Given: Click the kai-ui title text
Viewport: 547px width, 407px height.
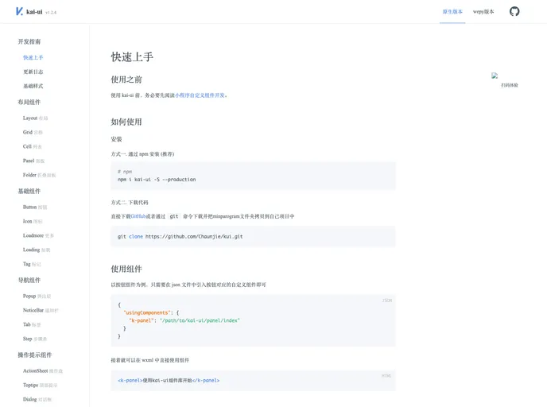Looking at the screenshot, I should click(34, 12).
